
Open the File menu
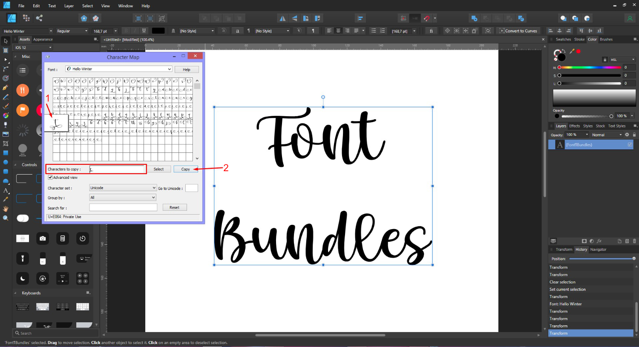point(21,6)
